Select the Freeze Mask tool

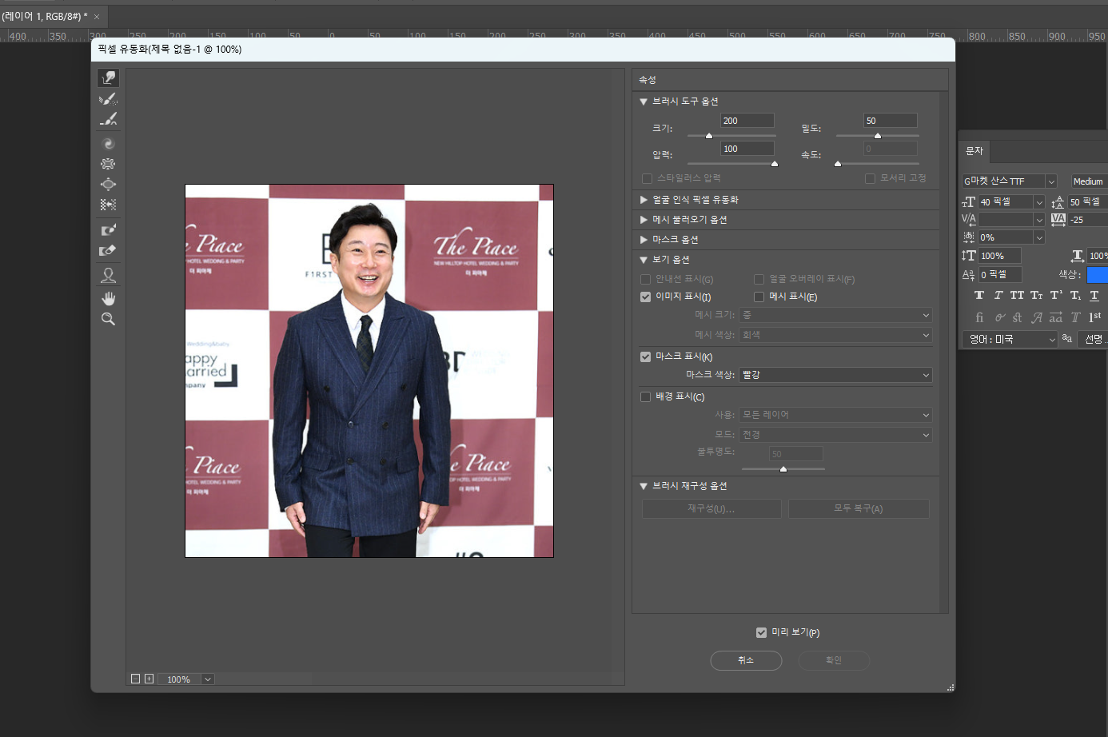point(109,230)
